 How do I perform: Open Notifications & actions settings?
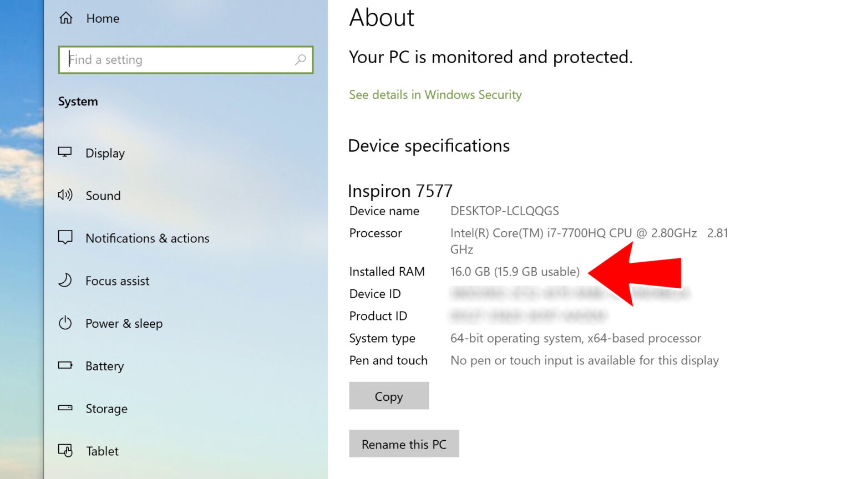tap(147, 238)
